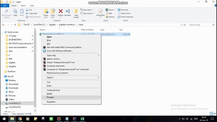Select Documents in navigation pane

click(x=14, y=84)
